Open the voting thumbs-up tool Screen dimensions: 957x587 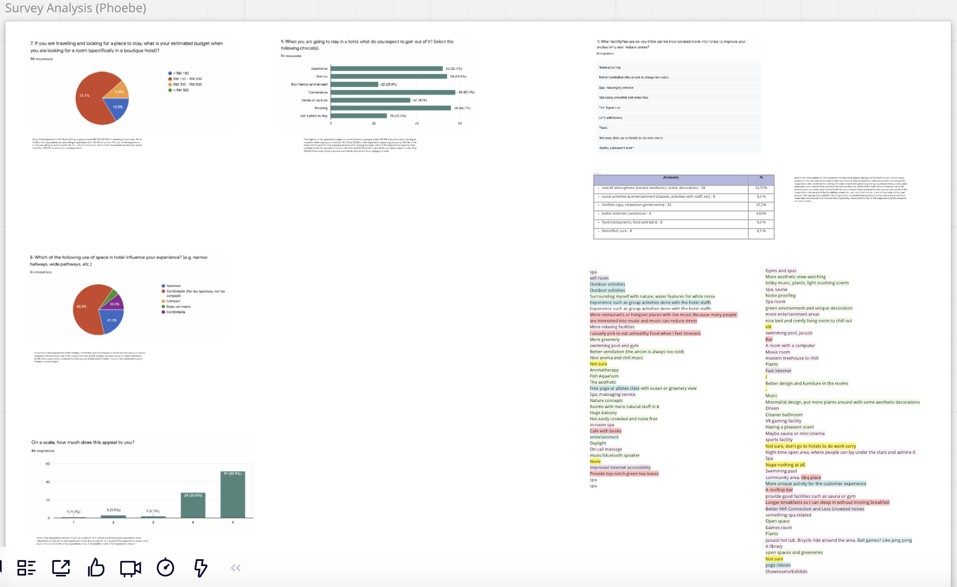click(x=96, y=568)
